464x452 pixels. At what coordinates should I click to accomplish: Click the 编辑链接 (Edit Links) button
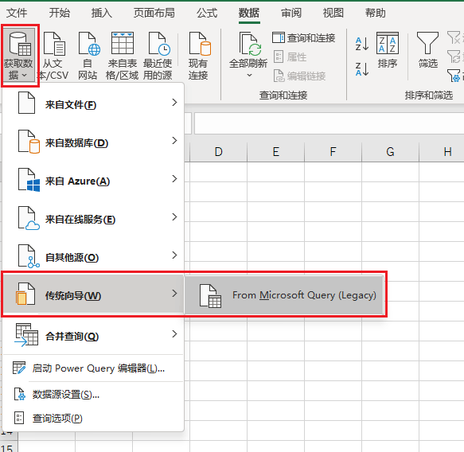point(299,76)
